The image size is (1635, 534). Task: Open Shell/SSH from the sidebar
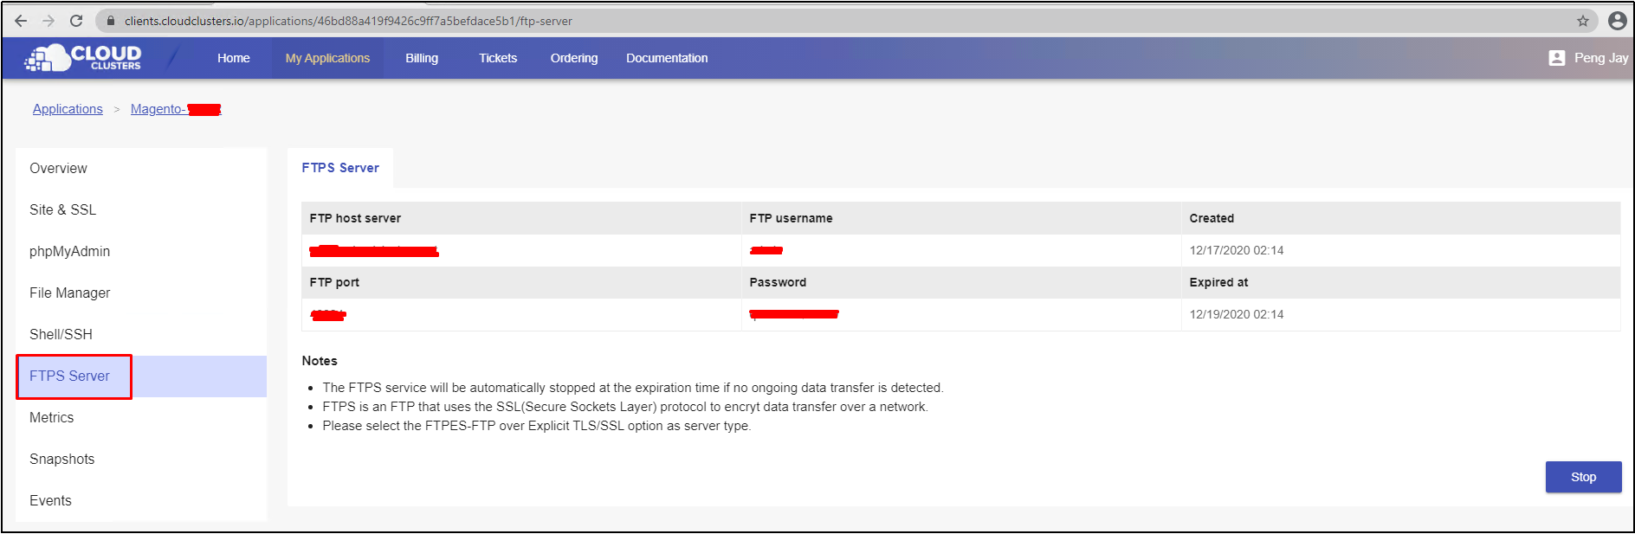[61, 334]
